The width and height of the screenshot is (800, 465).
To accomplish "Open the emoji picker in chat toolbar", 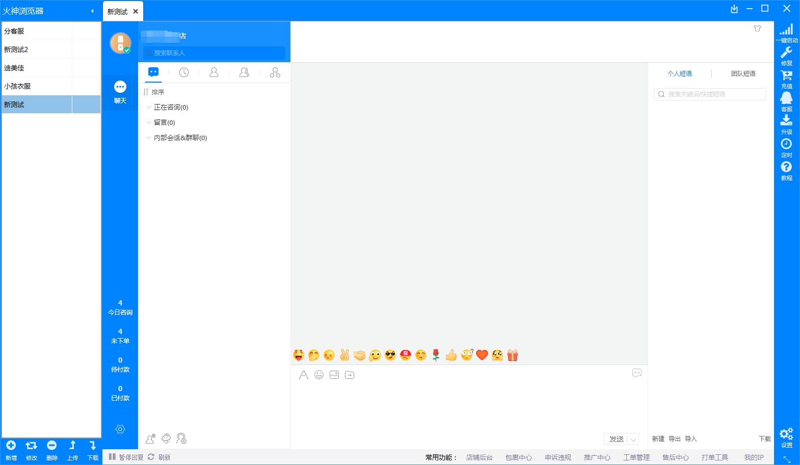I will point(319,375).
